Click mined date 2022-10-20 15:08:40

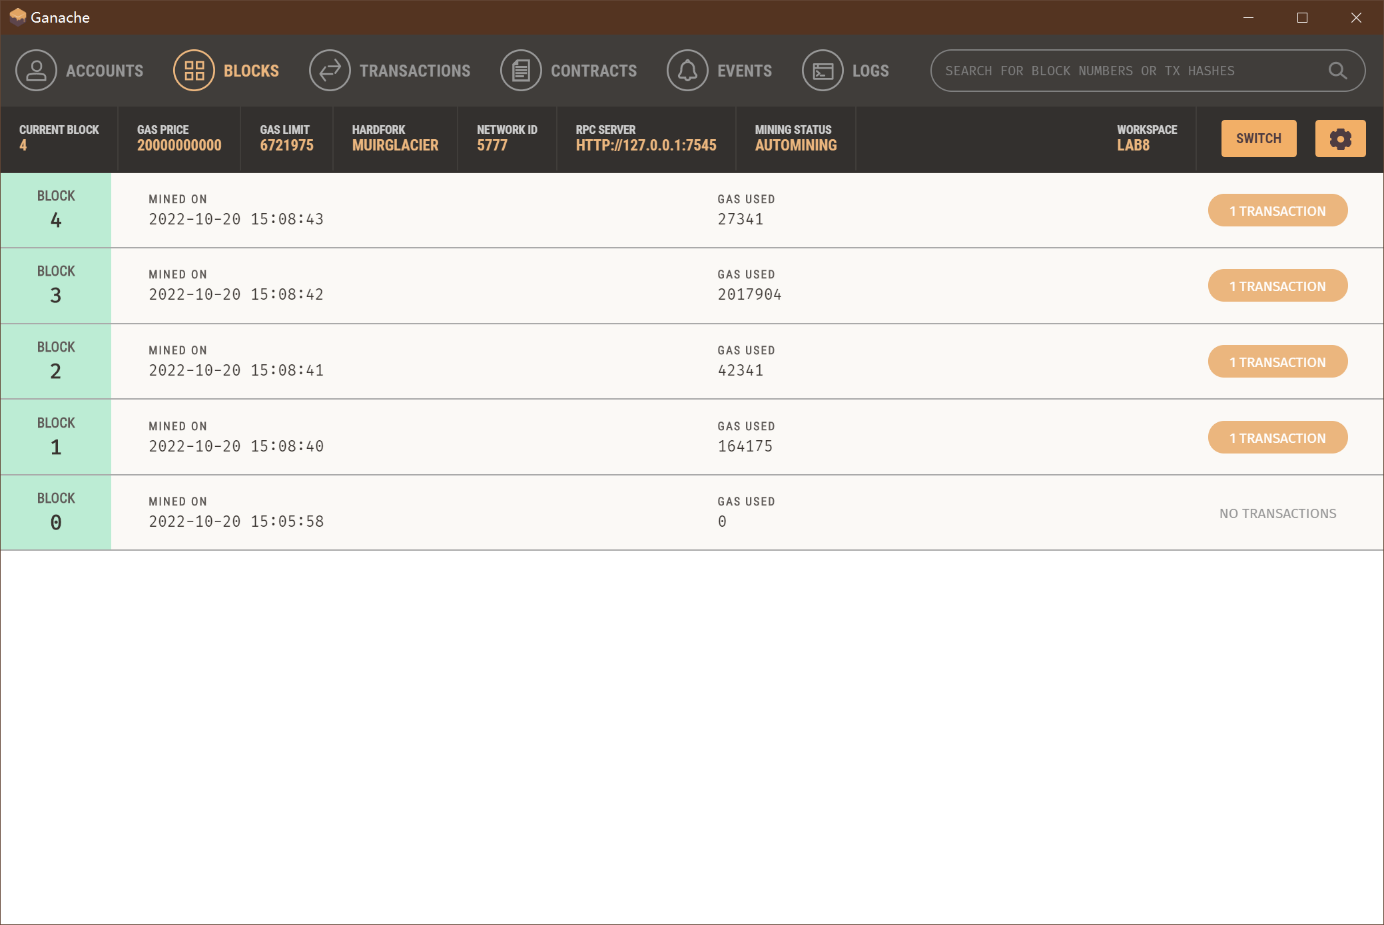point(236,446)
